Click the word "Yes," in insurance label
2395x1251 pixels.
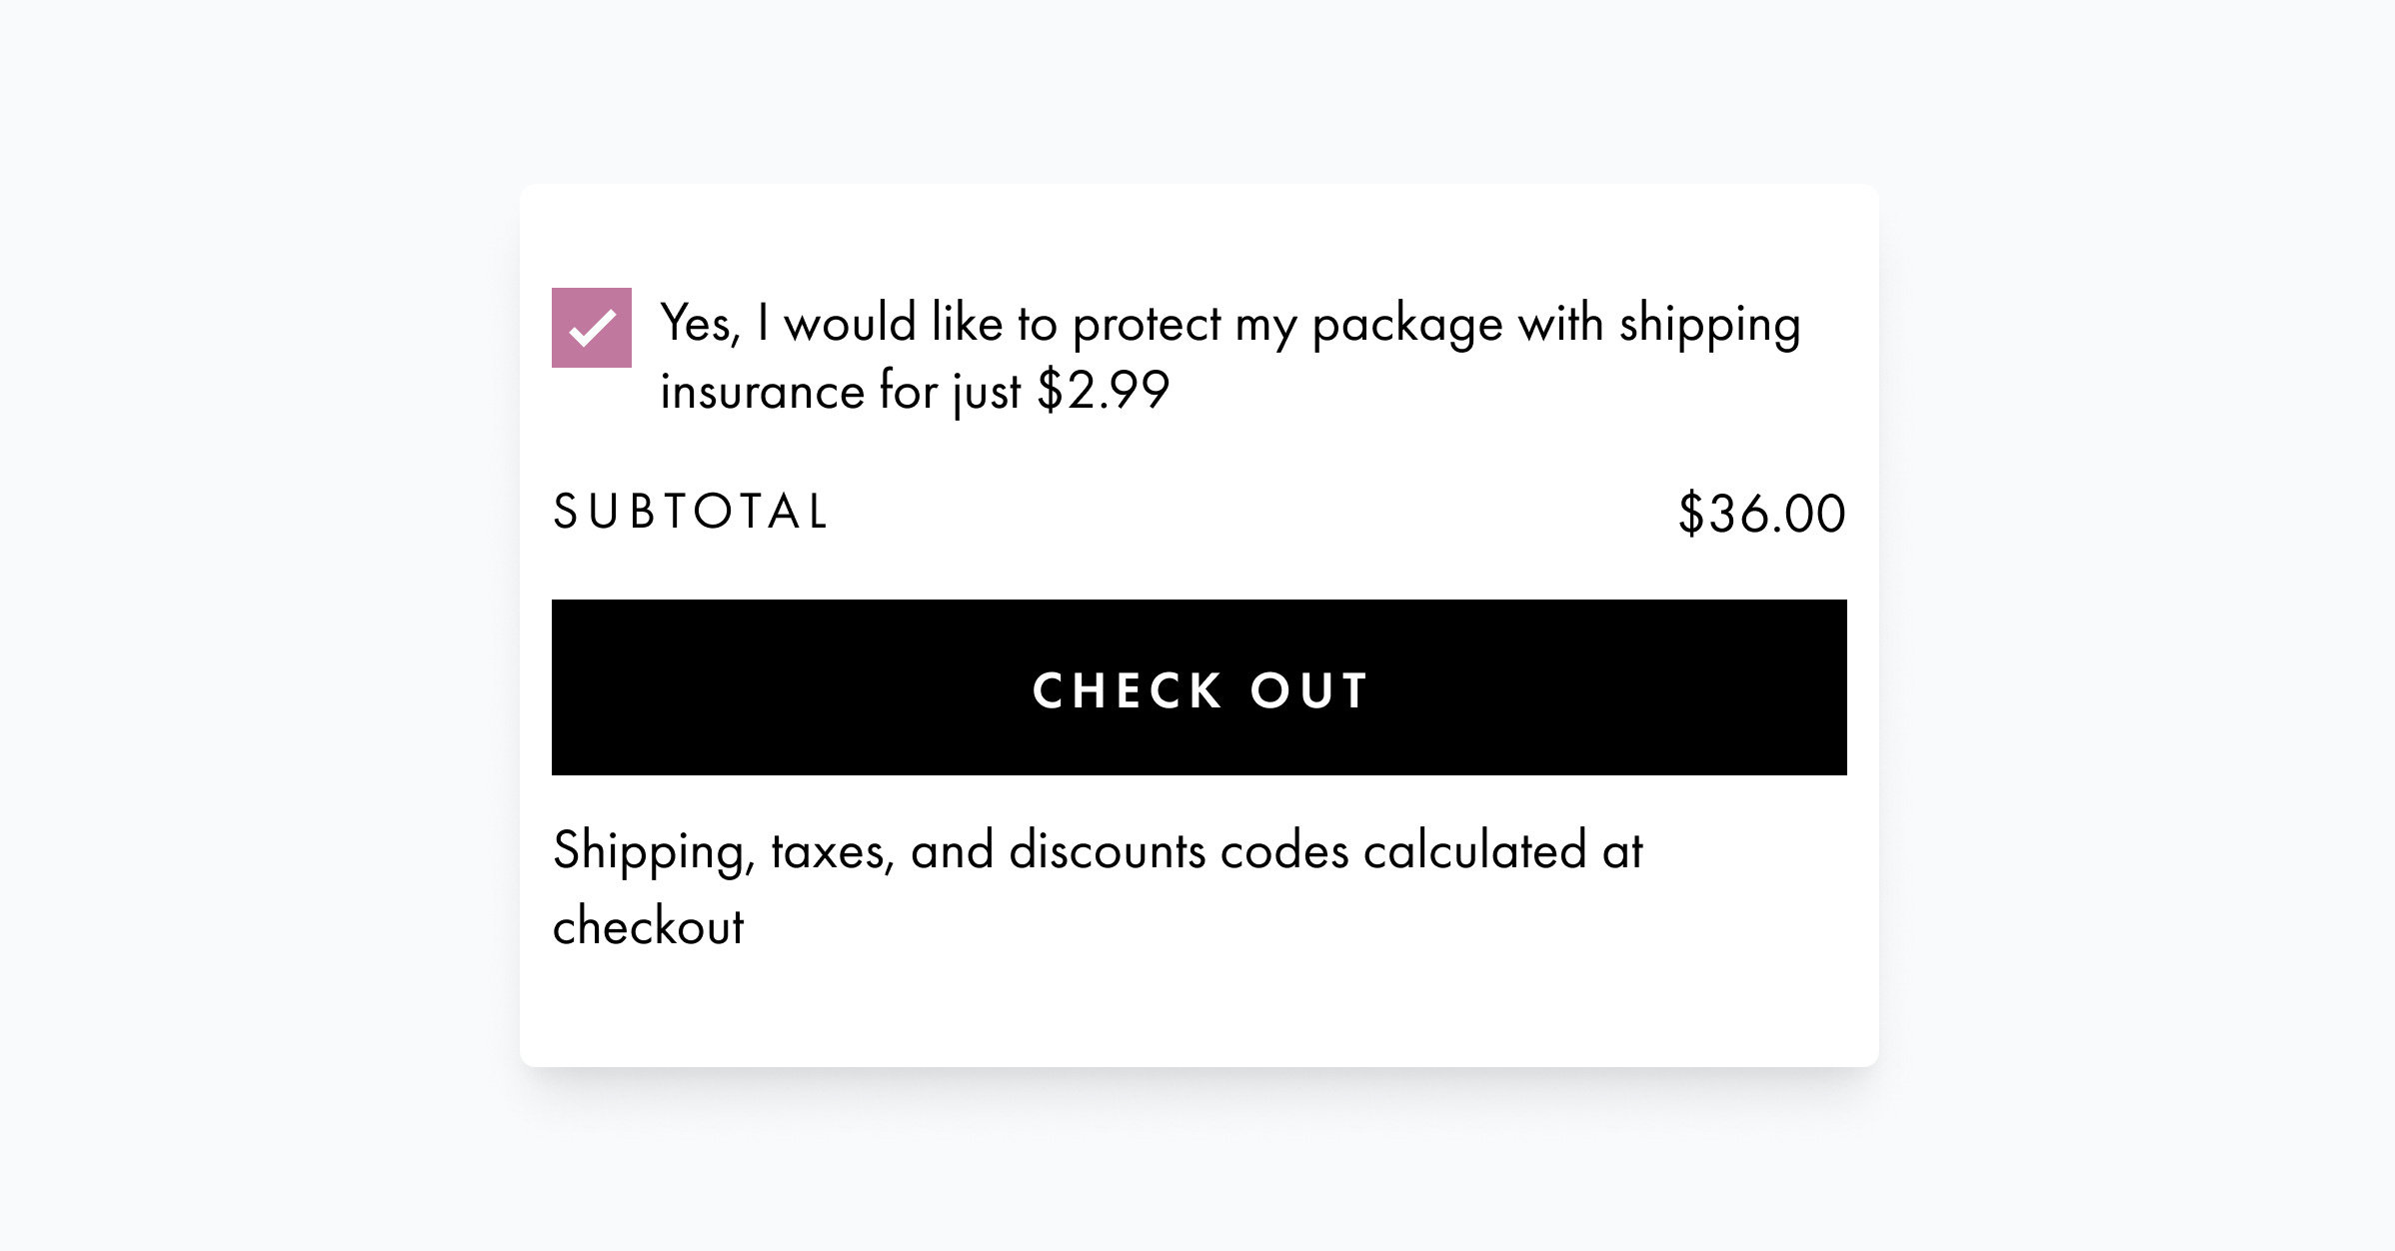[x=701, y=324]
